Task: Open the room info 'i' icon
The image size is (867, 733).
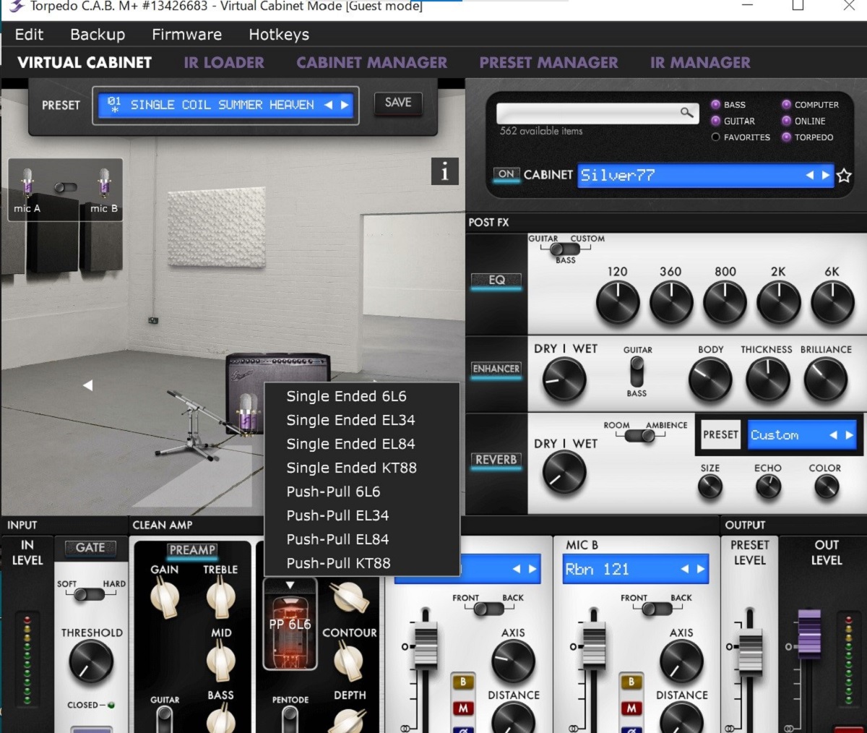Action: 445,171
